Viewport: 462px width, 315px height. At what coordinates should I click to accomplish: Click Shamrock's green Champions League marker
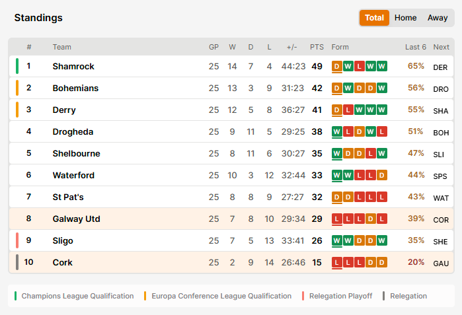[17, 66]
